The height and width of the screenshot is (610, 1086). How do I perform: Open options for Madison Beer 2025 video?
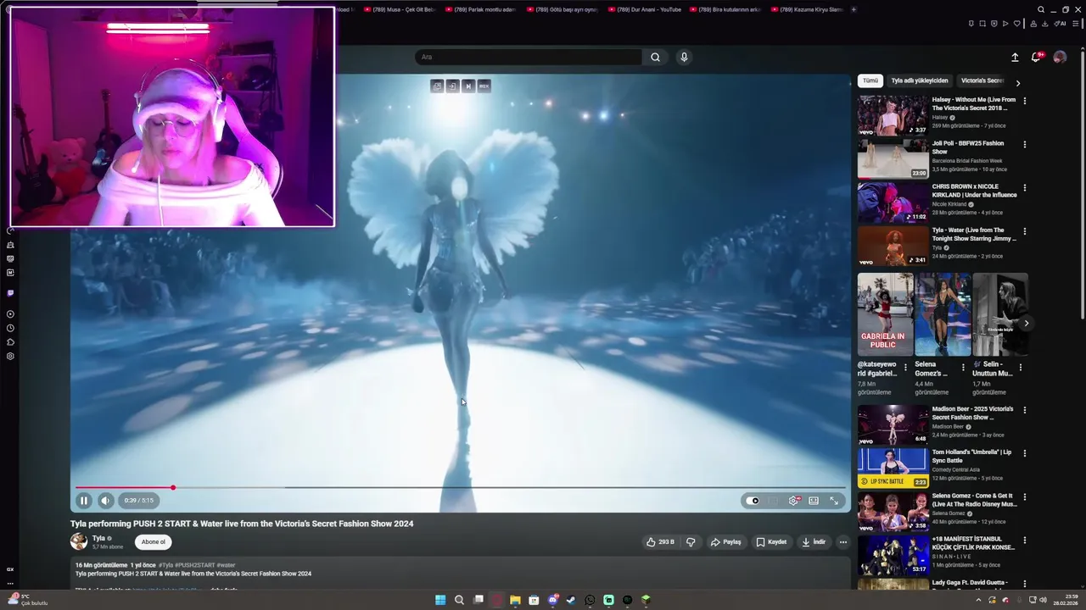pyautogui.click(x=1025, y=410)
